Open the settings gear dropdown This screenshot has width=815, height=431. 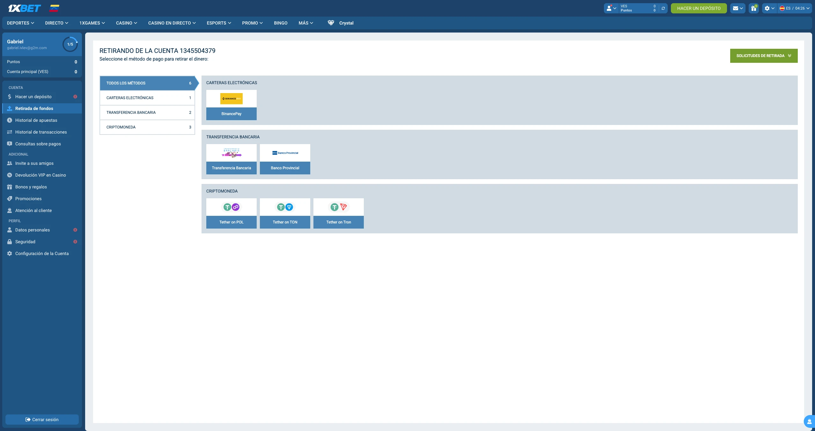point(769,8)
